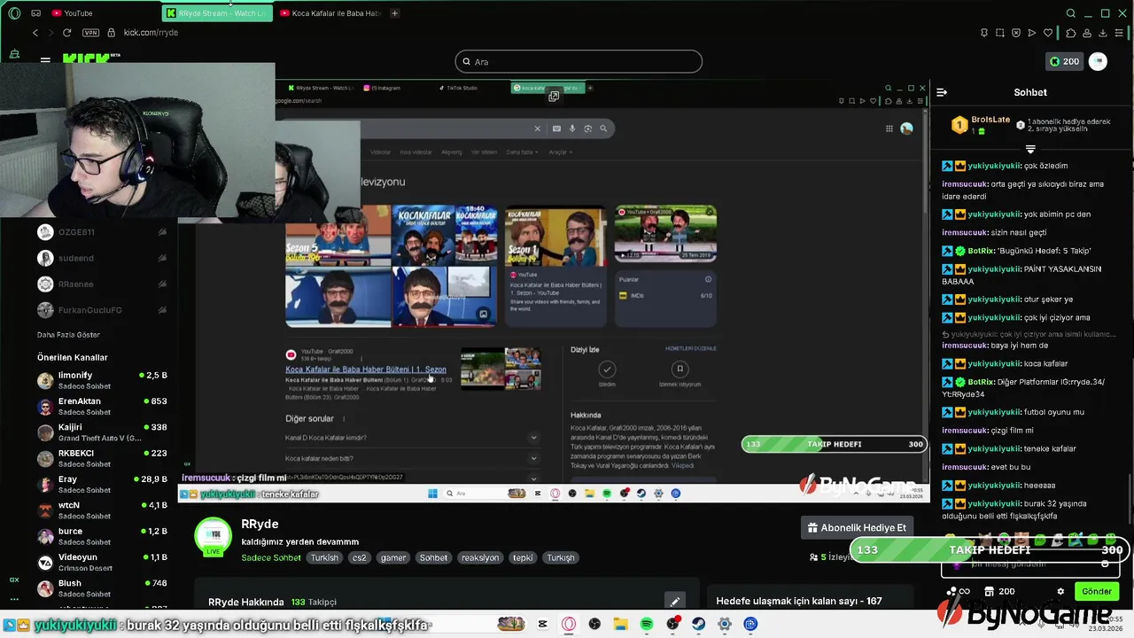Open the browser tab search magnifier

1070,13
